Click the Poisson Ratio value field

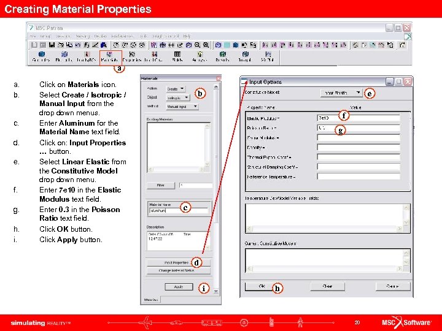(359, 127)
